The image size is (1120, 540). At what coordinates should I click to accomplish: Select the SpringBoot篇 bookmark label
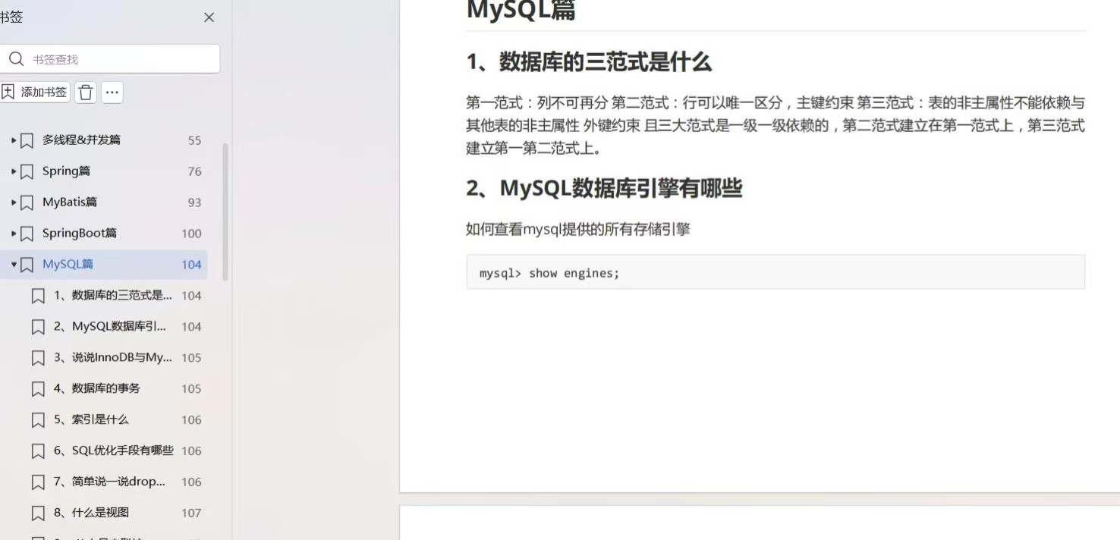(x=80, y=234)
